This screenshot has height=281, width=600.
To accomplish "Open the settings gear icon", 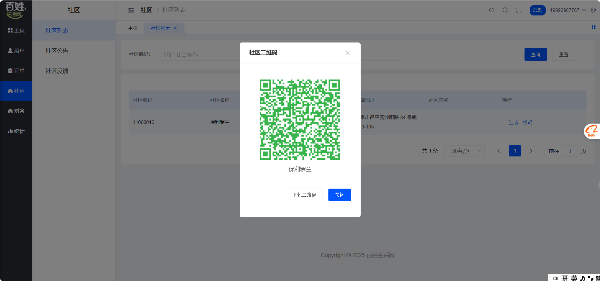I will point(593,10).
